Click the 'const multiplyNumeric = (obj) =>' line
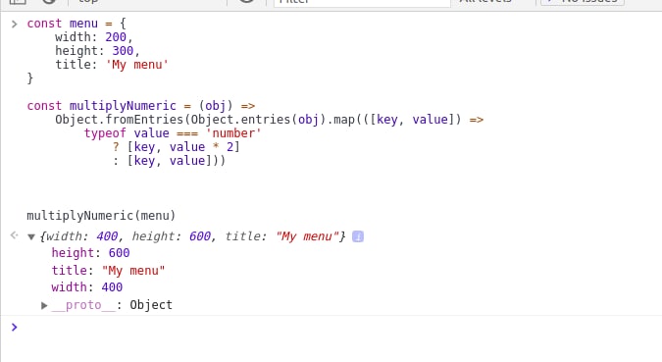662x362 pixels. tap(141, 106)
